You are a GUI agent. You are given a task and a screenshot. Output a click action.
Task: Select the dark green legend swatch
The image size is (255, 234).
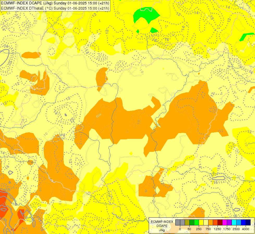[x=192, y=223]
